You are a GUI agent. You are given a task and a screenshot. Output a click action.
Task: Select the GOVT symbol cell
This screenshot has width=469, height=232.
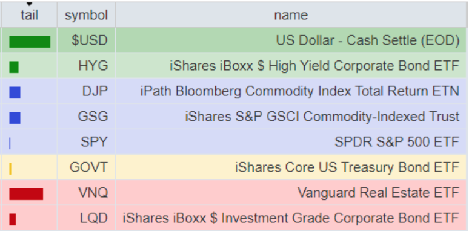(x=86, y=167)
